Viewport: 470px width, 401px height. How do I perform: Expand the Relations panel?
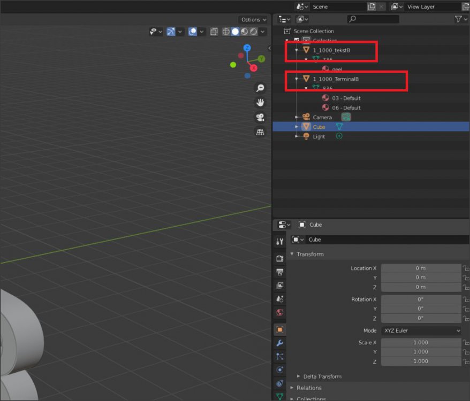tap(309, 388)
